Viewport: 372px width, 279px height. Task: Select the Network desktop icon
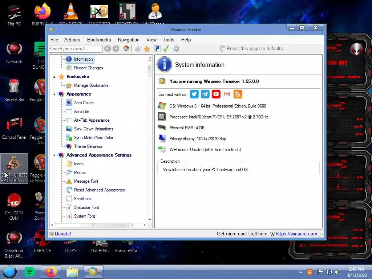point(14,53)
